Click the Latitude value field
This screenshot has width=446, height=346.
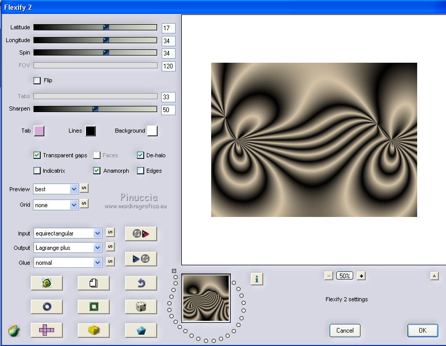pyautogui.click(x=168, y=28)
